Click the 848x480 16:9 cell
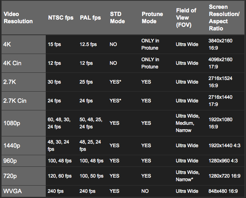The image size is (246, 198). (x=224, y=191)
